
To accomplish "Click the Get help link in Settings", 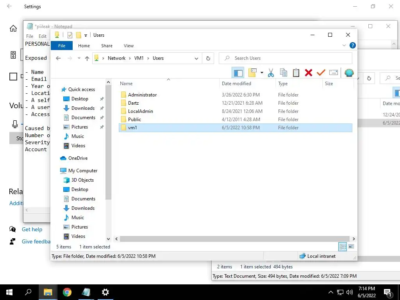I will click(32, 229).
